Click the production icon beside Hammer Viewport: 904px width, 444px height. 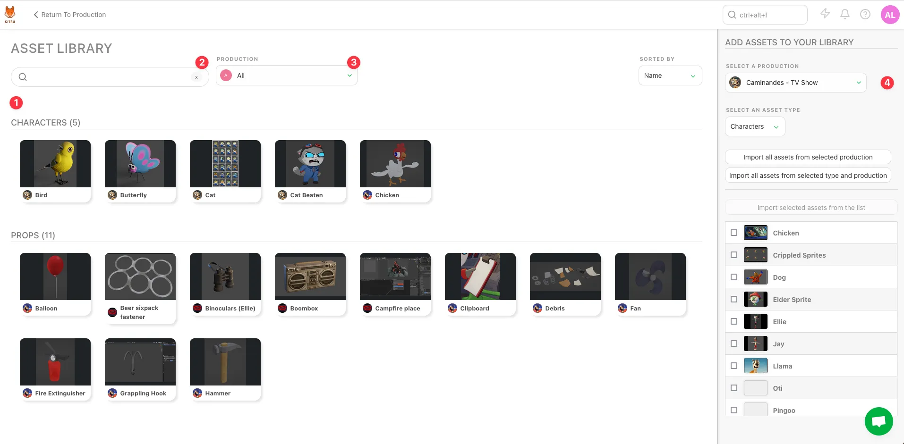197,393
